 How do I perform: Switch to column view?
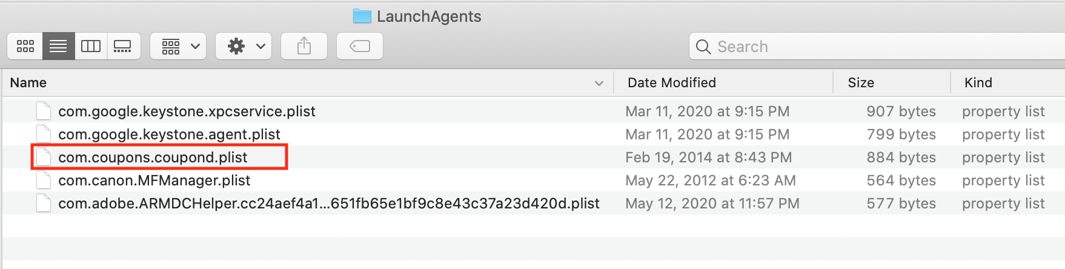tap(91, 46)
